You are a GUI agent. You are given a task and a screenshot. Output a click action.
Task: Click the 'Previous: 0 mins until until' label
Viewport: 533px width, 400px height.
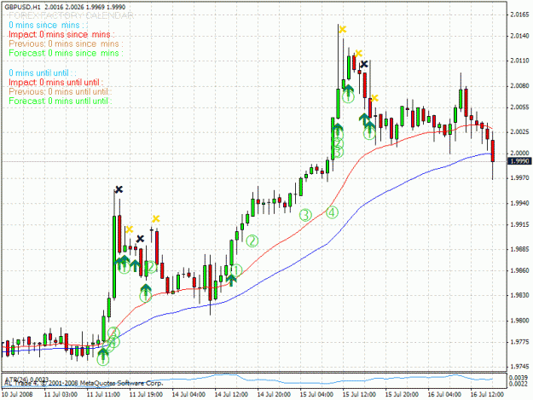pos(61,92)
